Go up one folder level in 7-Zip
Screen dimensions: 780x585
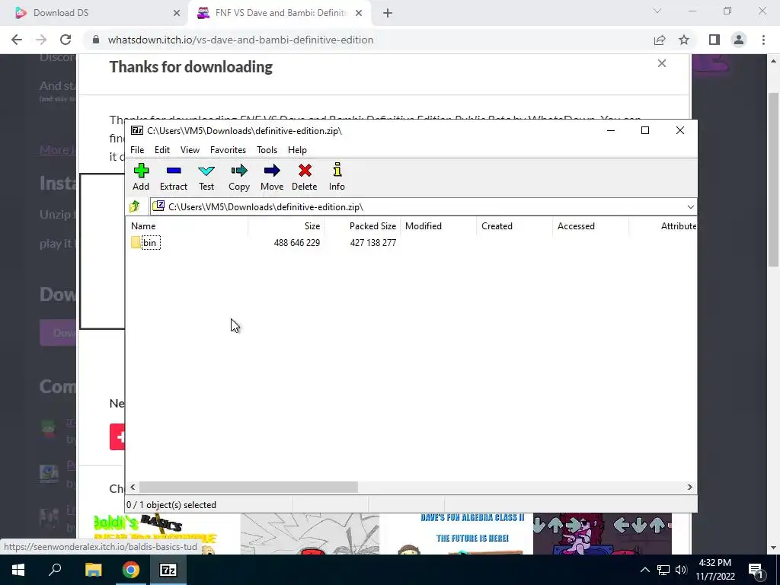(x=135, y=206)
